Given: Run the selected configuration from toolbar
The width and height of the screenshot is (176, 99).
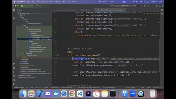Looking at the screenshot, I should point(141,6).
